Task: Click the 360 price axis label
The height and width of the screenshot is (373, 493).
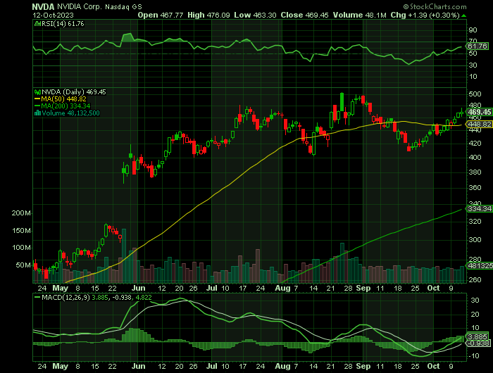Action: click(x=475, y=188)
